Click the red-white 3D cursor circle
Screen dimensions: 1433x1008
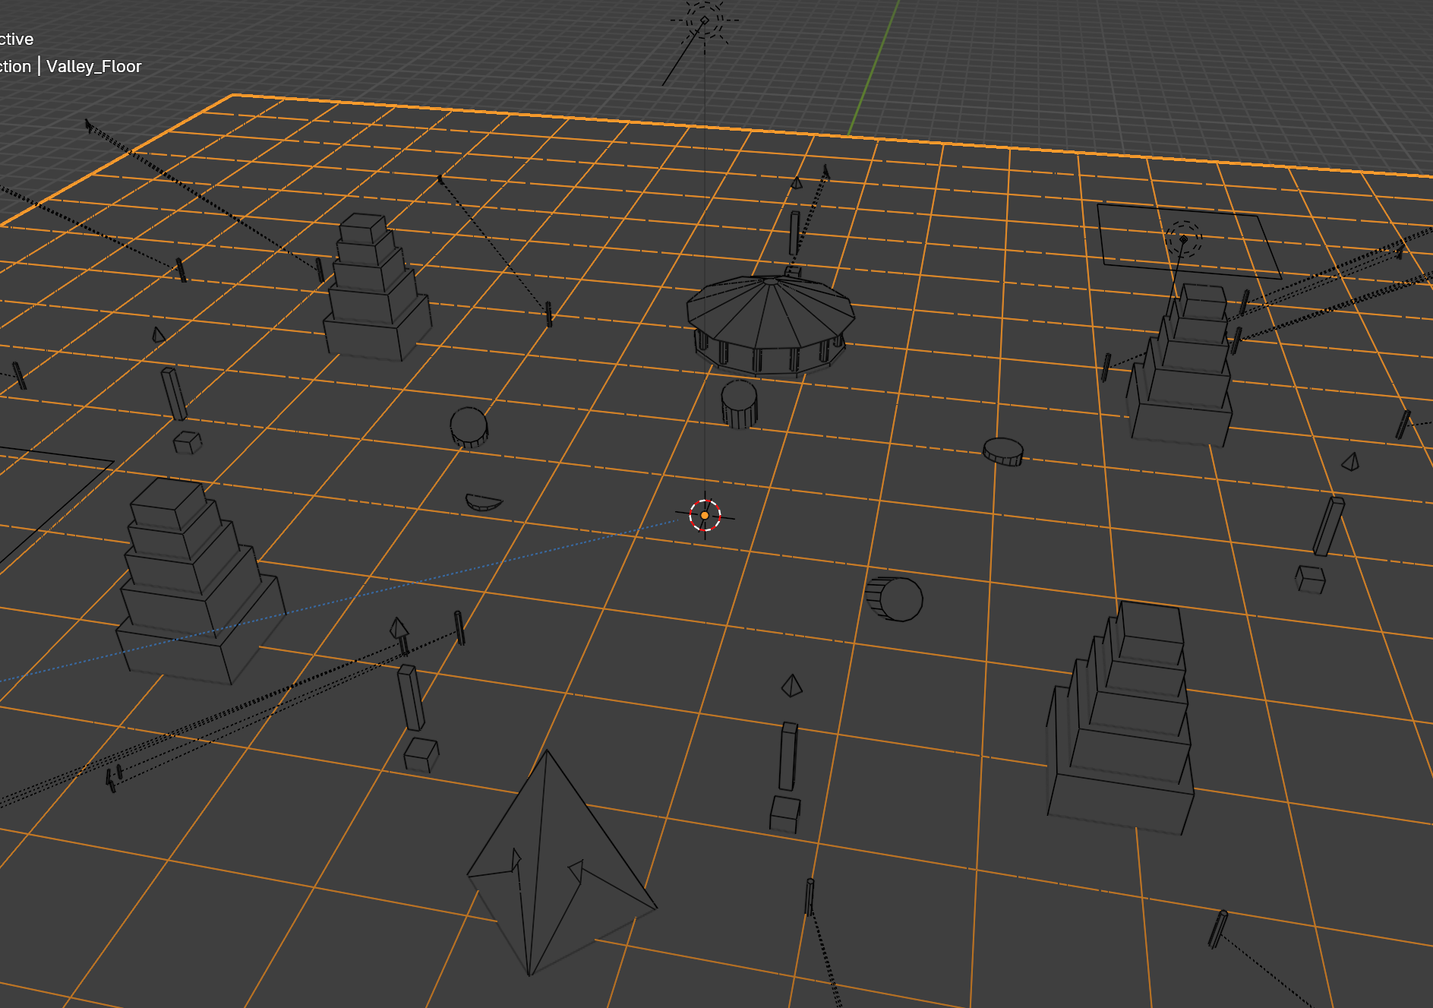(x=705, y=516)
